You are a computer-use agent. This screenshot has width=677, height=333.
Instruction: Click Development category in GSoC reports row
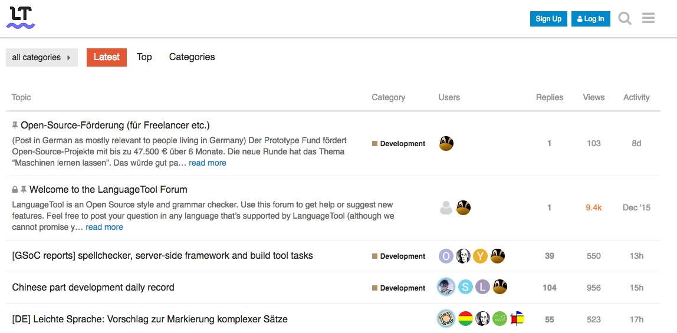pos(399,256)
